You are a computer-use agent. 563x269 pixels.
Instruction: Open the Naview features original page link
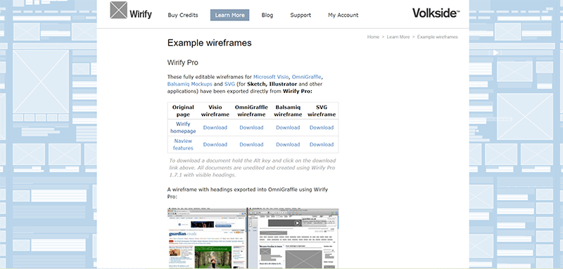[183, 144]
